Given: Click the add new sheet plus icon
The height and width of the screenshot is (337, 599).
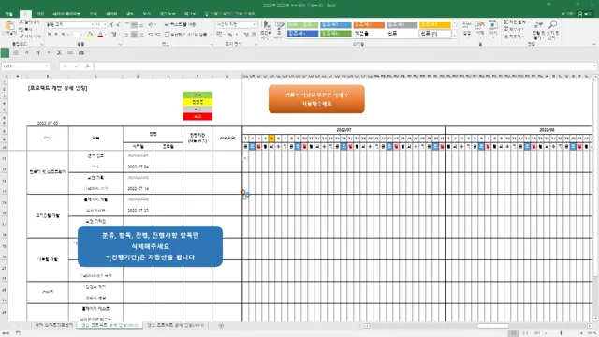Looking at the screenshot, I should point(221,325).
